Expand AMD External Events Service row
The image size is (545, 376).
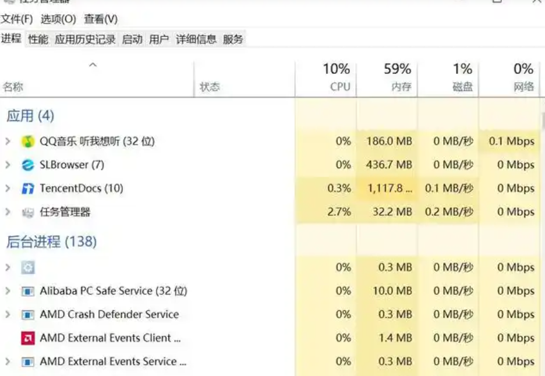coord(8,362)
